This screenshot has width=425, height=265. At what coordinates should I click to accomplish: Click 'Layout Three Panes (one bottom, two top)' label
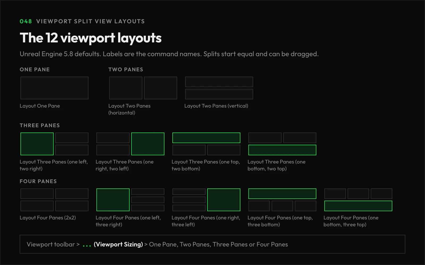277,165
